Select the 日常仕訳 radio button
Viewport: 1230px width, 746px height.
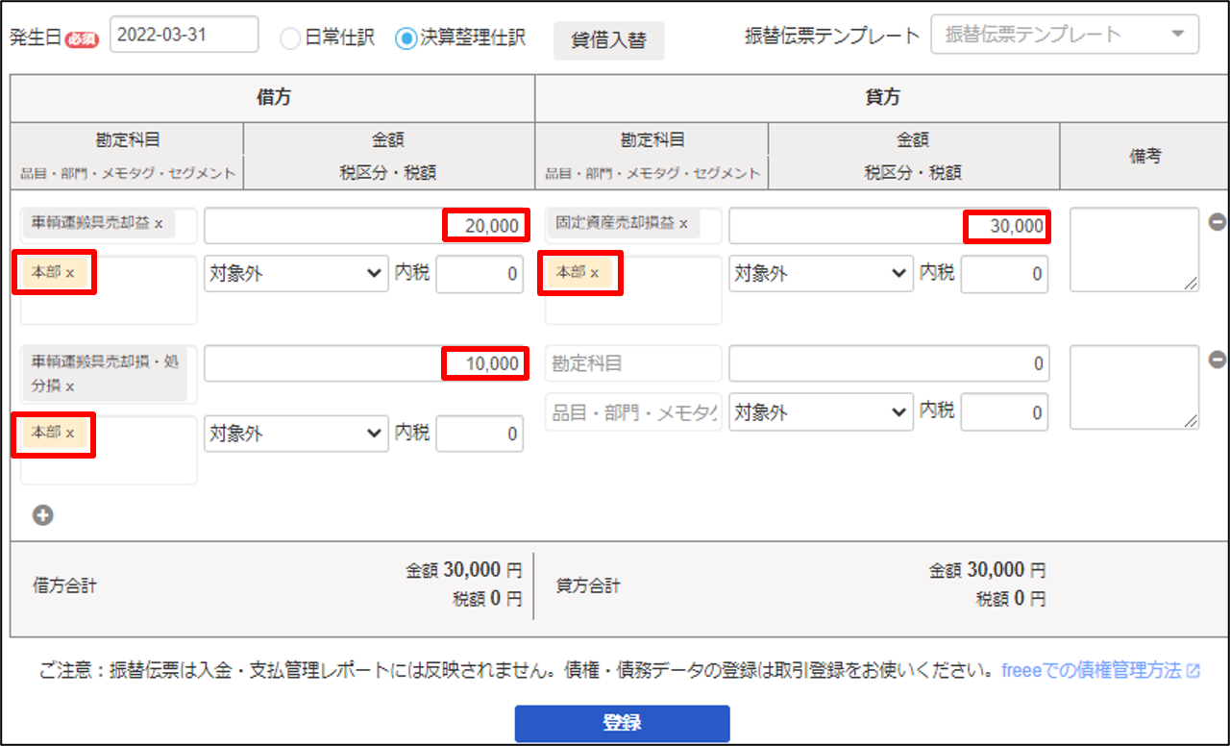click(x=290, y=38)
